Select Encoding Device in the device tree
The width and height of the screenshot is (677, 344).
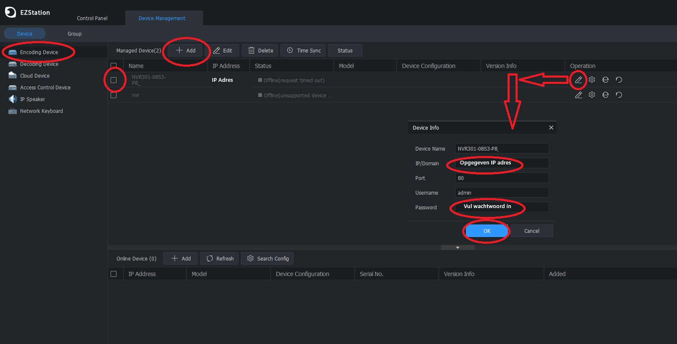coord(39,52)
